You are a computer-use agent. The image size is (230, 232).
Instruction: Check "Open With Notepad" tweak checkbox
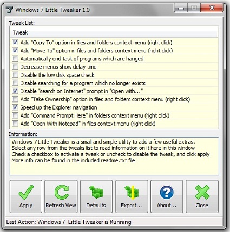point(15,124)
